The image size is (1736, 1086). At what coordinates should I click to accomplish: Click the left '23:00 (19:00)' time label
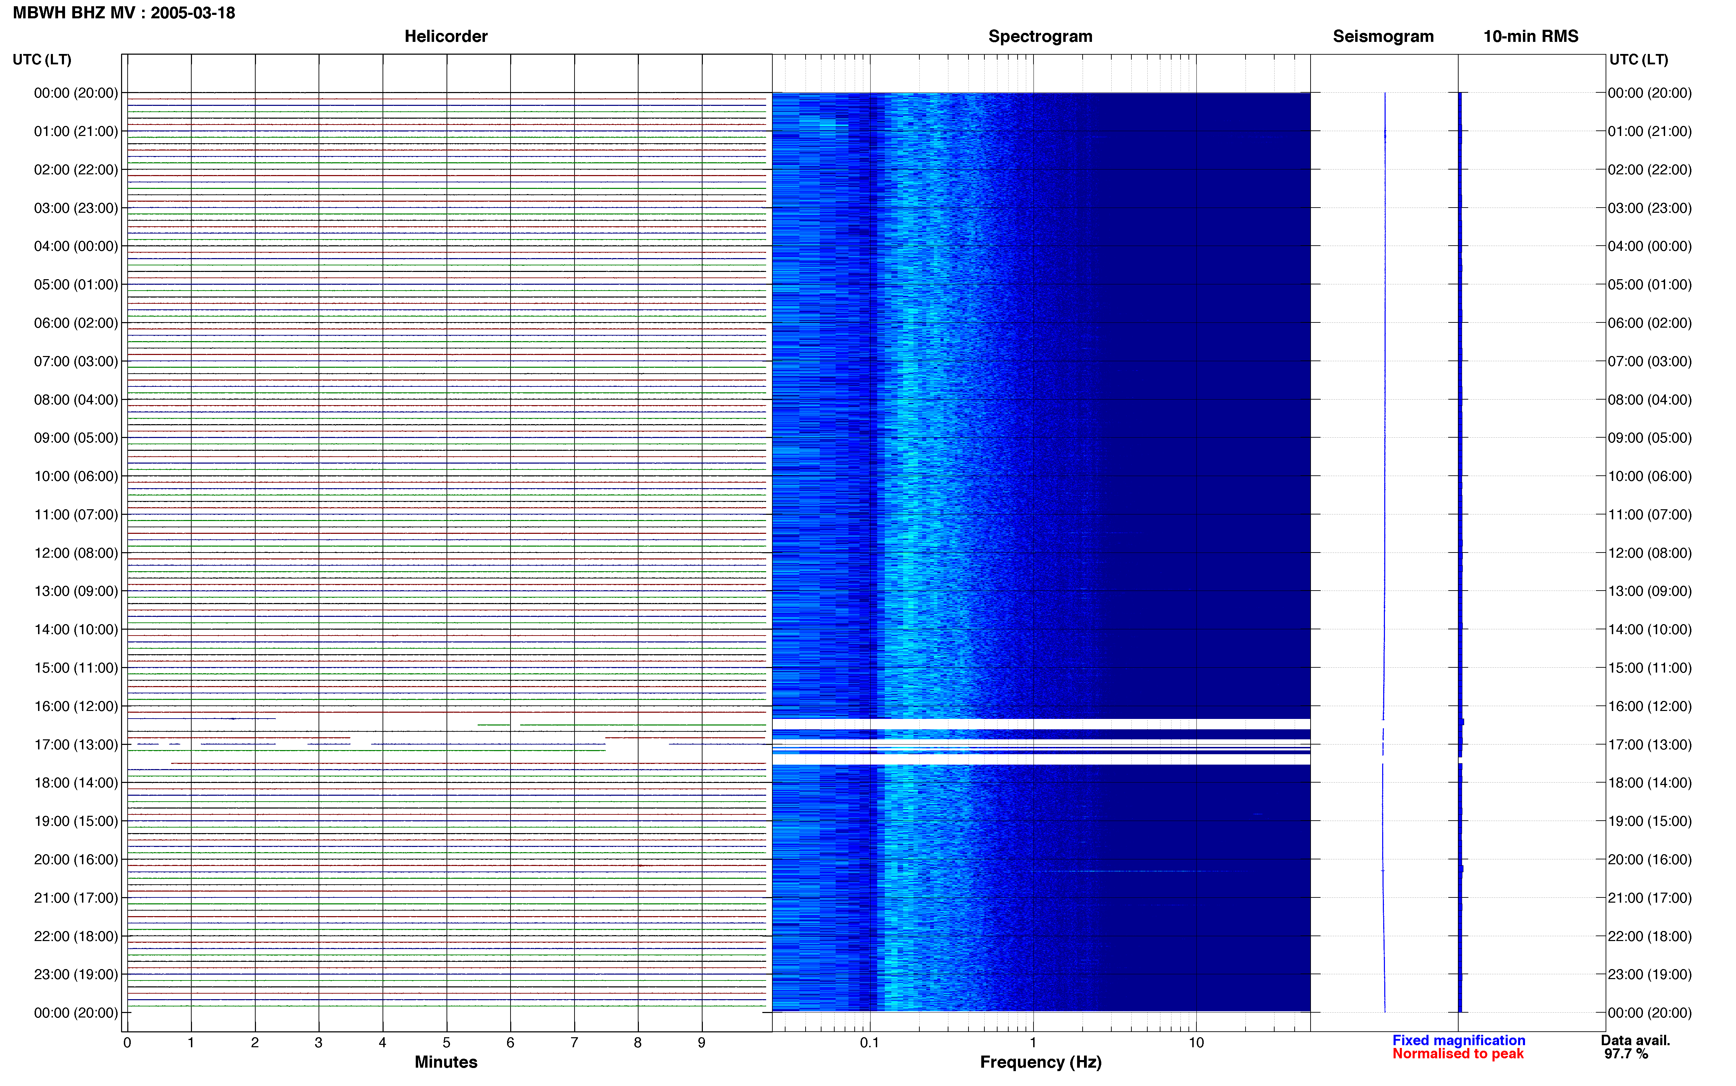click(76, 975)
